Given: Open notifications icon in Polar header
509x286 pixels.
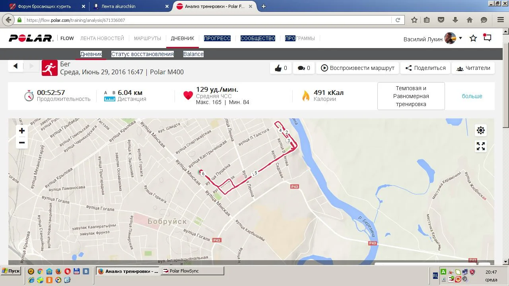Looking at the screenshot, I should pos(487,38).
